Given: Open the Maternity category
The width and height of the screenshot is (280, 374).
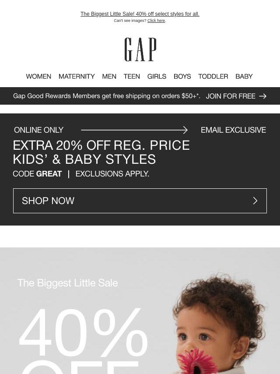Looking at the screenshot, I should click(77, 76).
